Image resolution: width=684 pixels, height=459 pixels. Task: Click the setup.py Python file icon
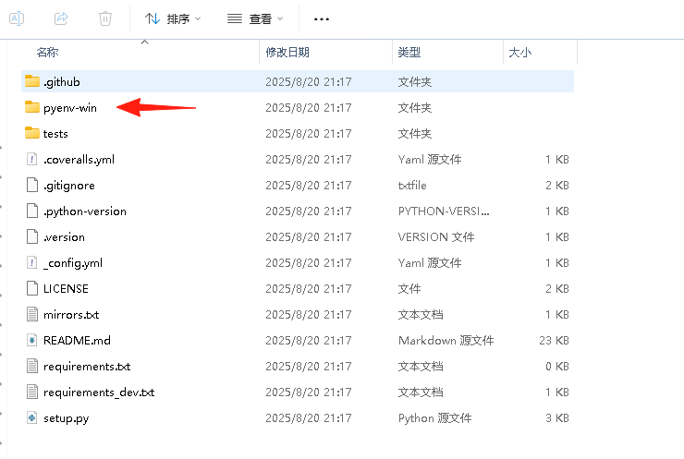[32, 417]
